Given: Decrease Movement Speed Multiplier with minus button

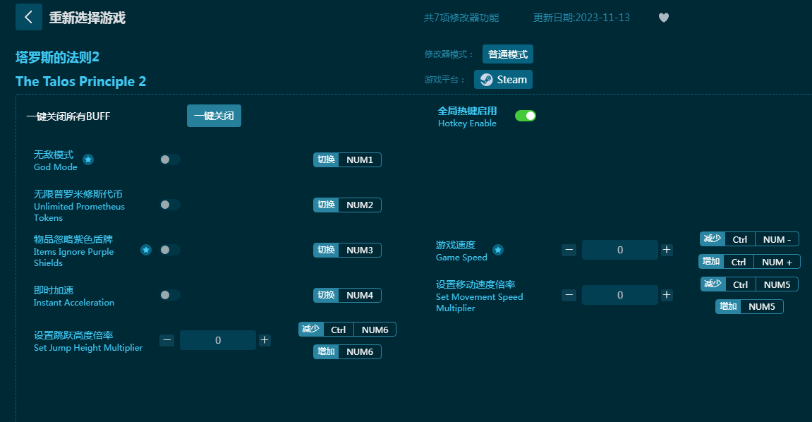Looking at the screenshot, I should click(569, 295).
